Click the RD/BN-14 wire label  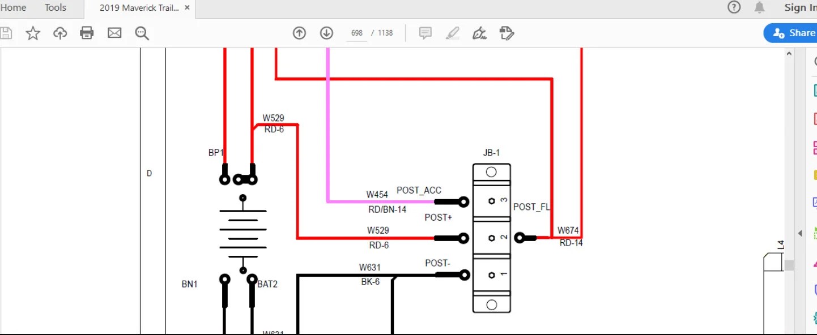pos(388,209)
